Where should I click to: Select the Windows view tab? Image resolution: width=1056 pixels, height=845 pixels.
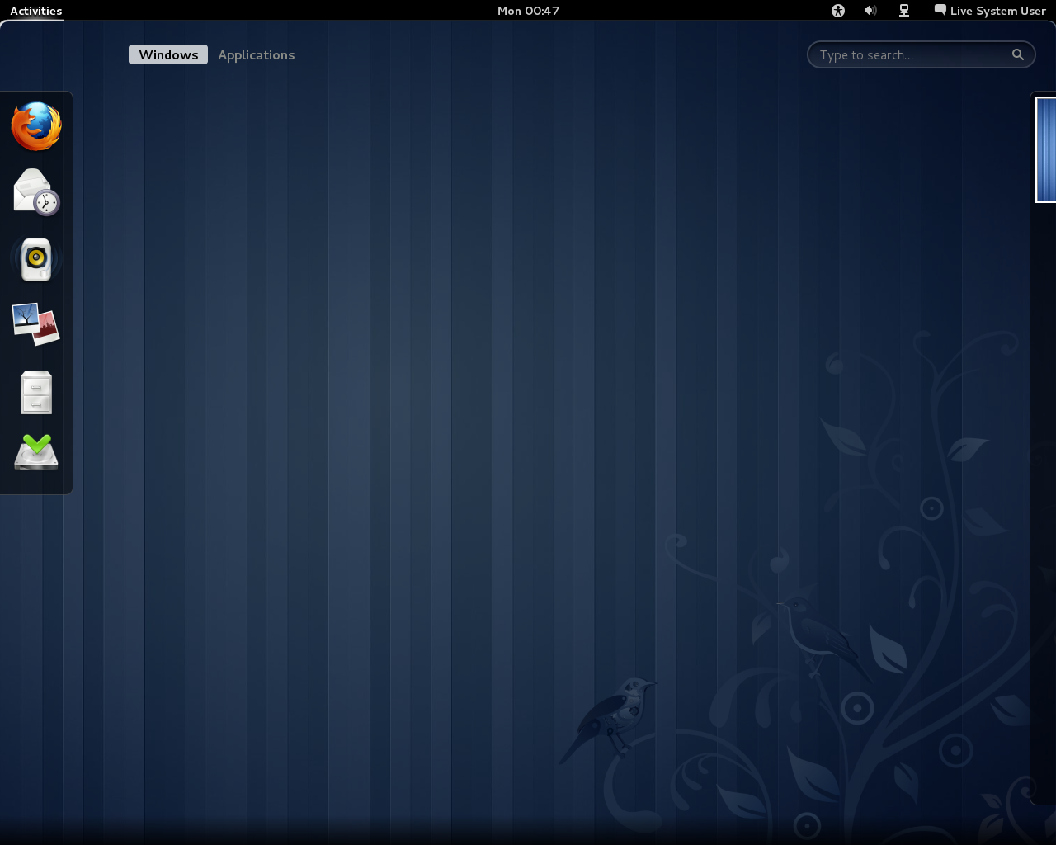[168, 54]
